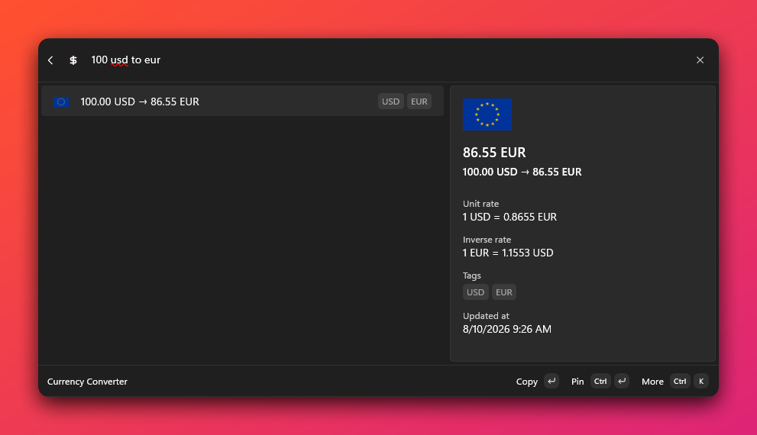757x435 pixels.
Task: Select the 100.00 USD → 86.55 EUR result
Action: (242, 101)
